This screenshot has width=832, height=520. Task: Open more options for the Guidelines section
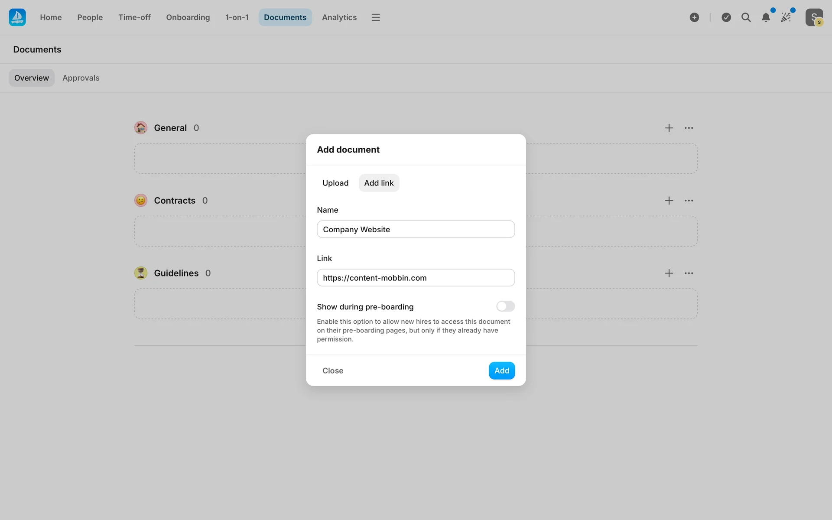click(x=689, y=273)
